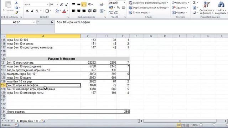Click Decrease Decimal icon
228x128 pixels.
[116, 13]
